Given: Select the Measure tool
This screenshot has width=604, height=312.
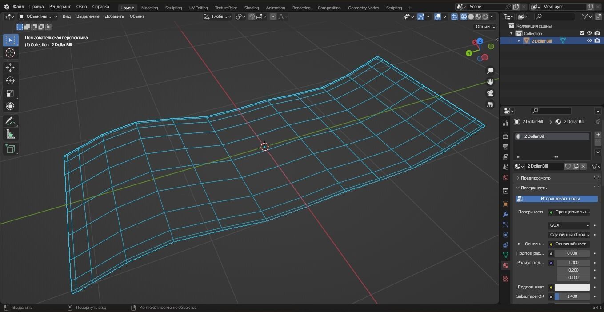Looking at the screenshot, I should pyautogui.click(x=10, y=134).
